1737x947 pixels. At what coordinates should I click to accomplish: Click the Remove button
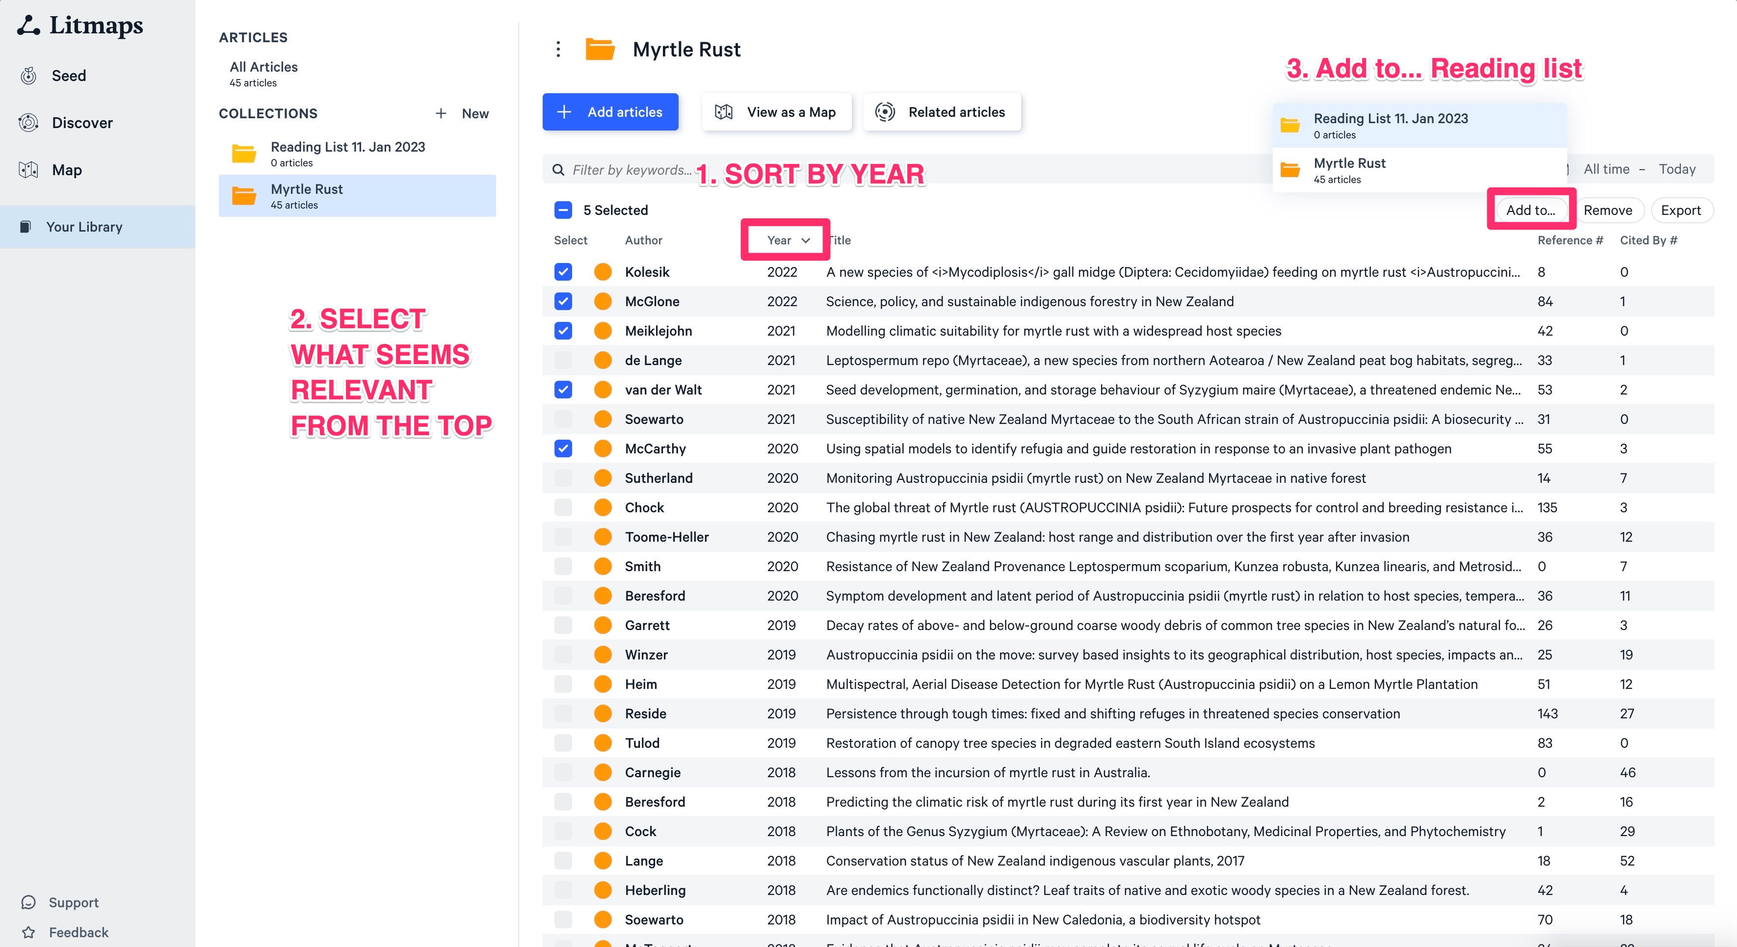1607,210
